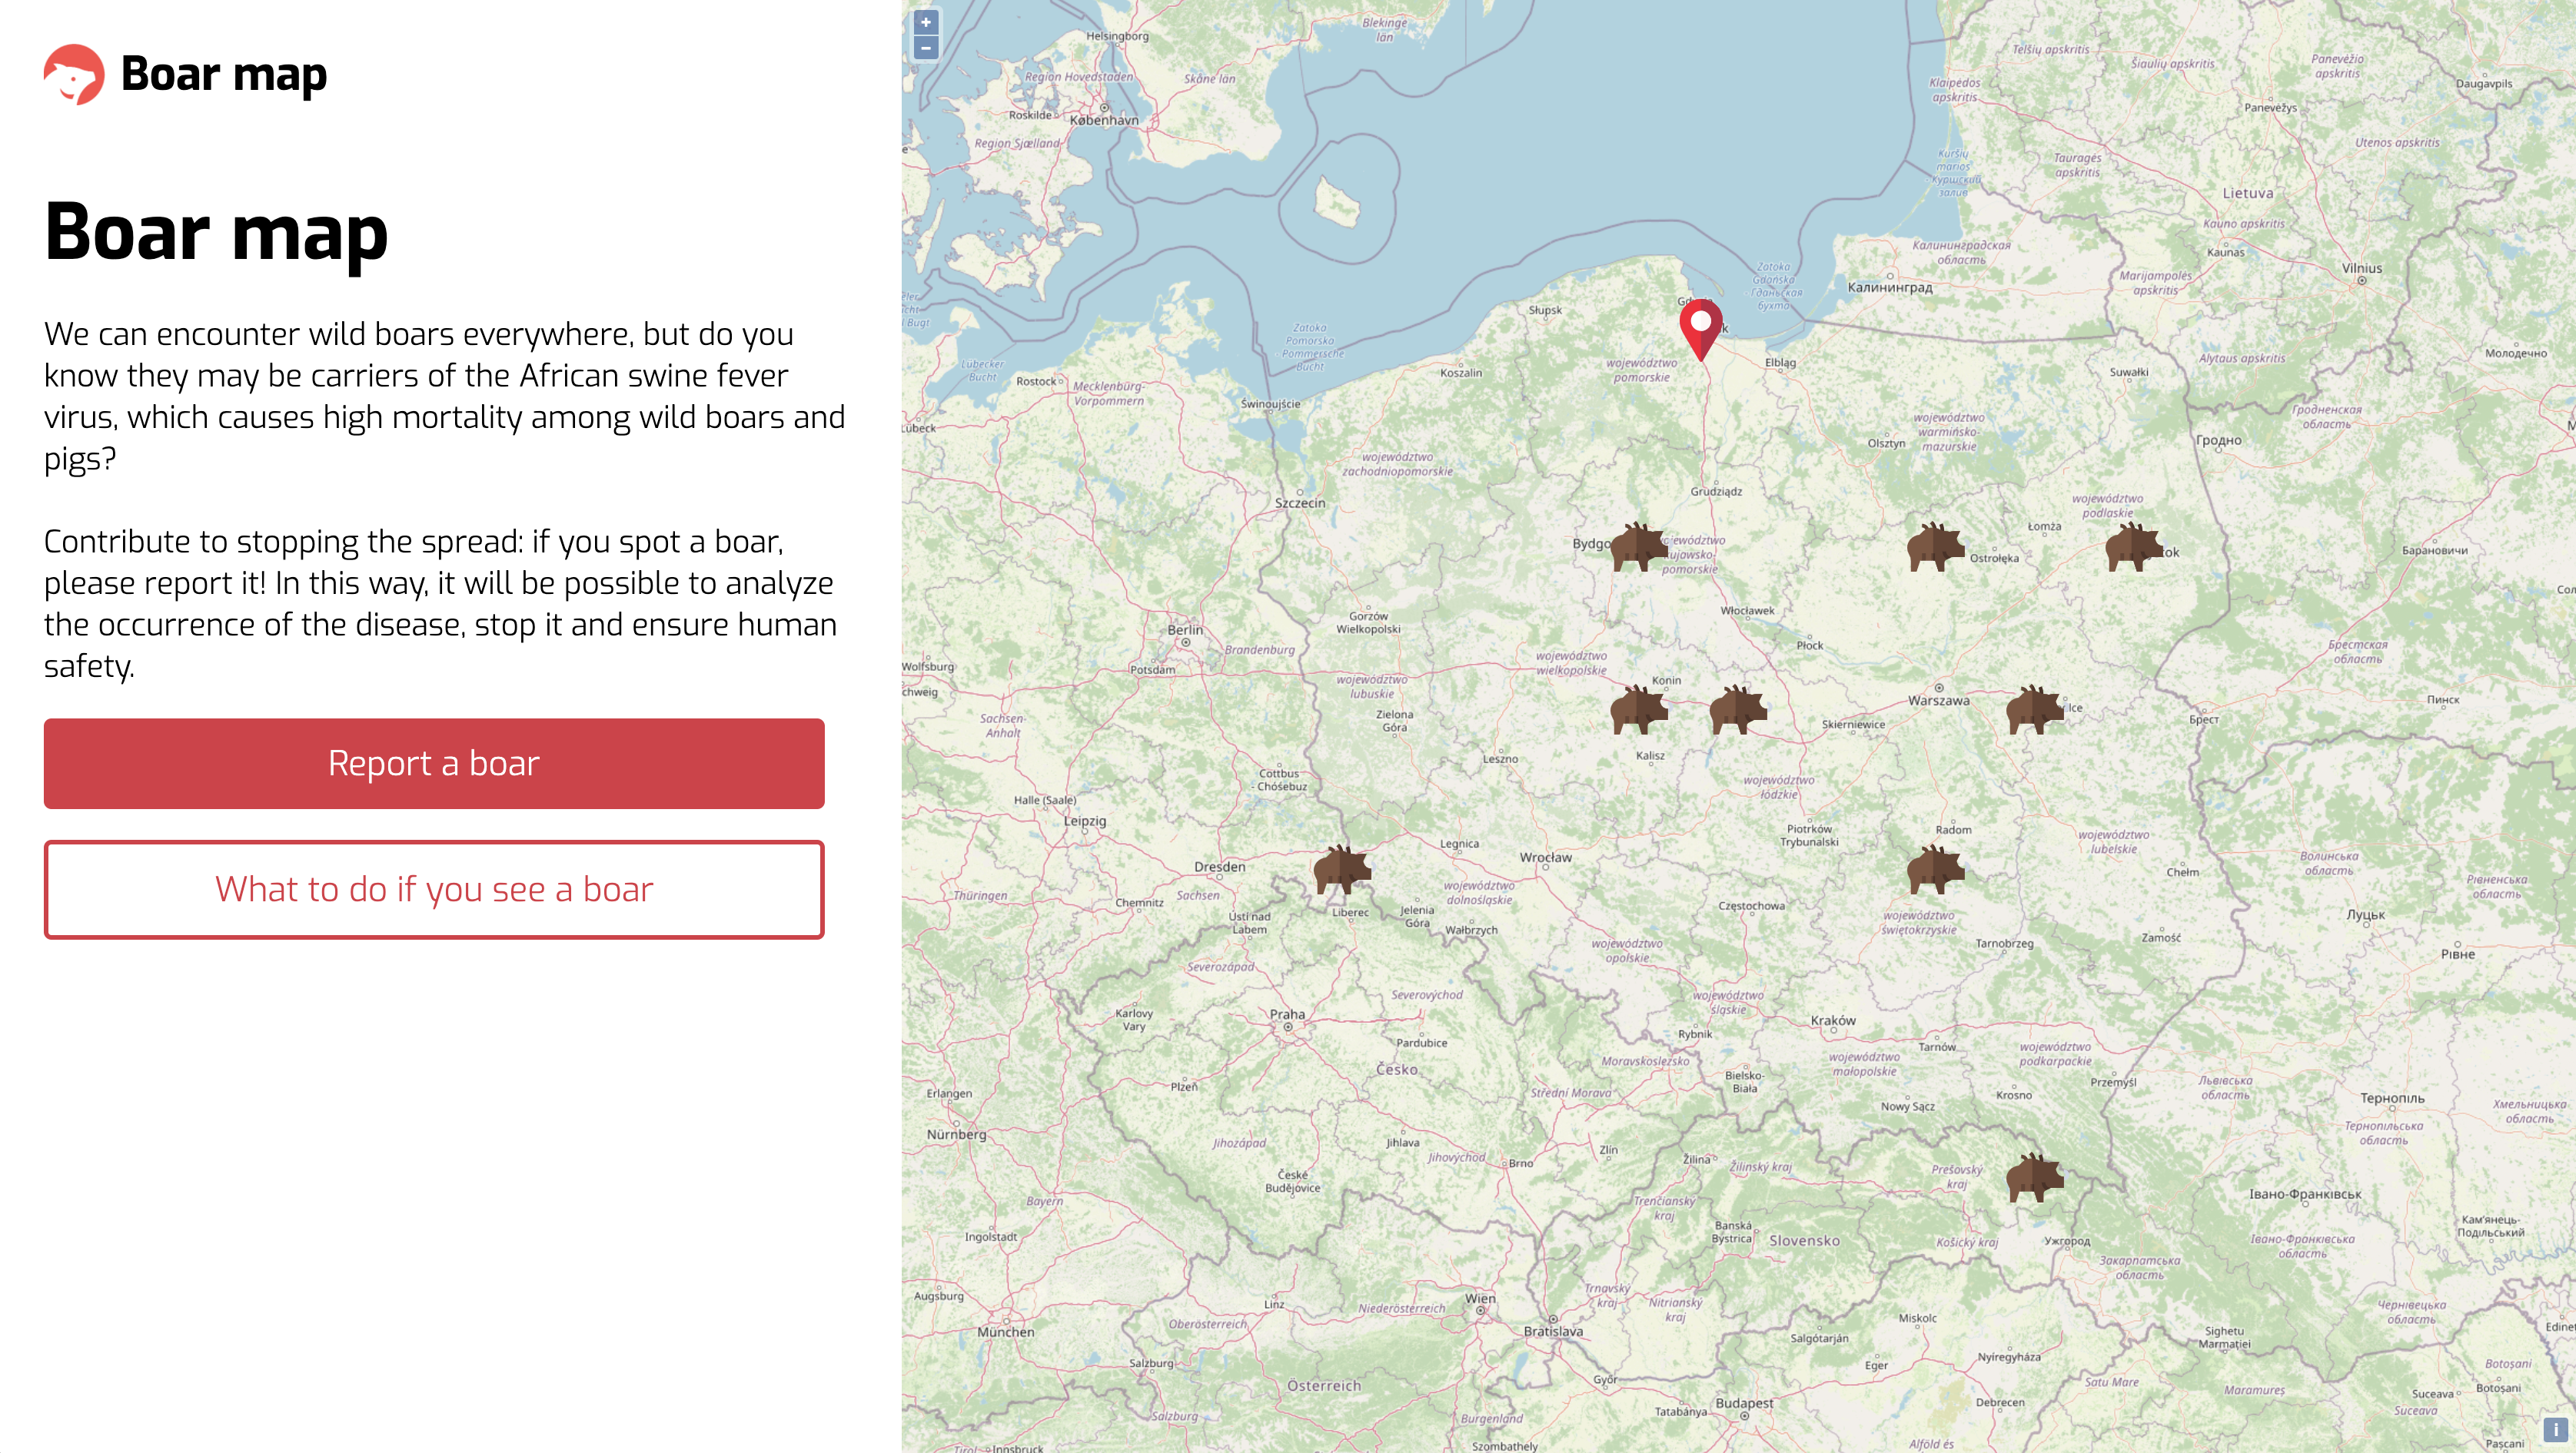Click the Boar map header title text
The image size is (2576, 1453).
tap(224, 74)
